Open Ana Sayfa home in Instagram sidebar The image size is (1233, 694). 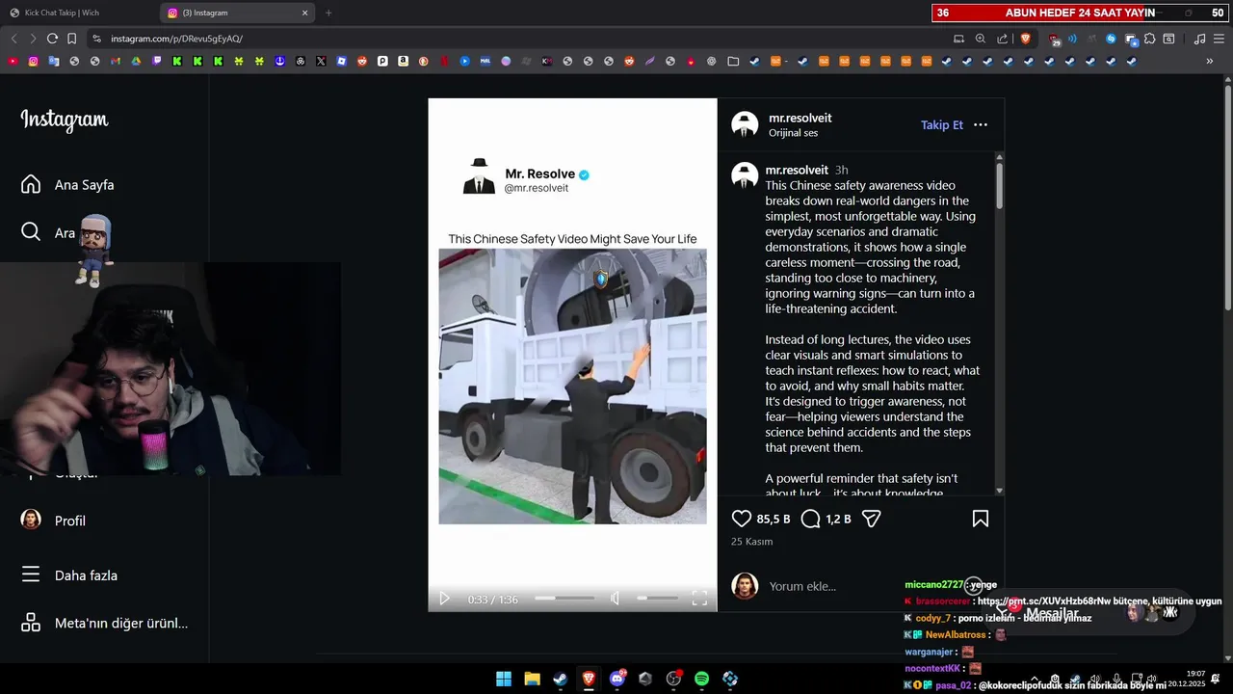(67, 184)
